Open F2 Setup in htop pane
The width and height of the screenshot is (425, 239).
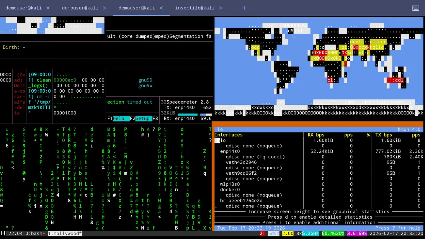coord(142,118)
